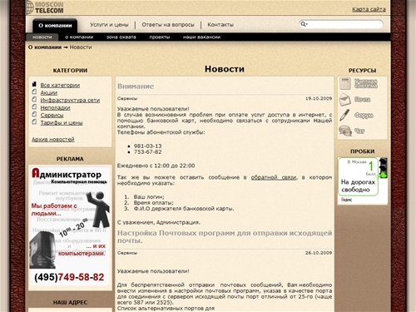The image size is (416, 312).
Task: Open the О компании main tab
Action: pyautogui.click(x=55, y=26)
